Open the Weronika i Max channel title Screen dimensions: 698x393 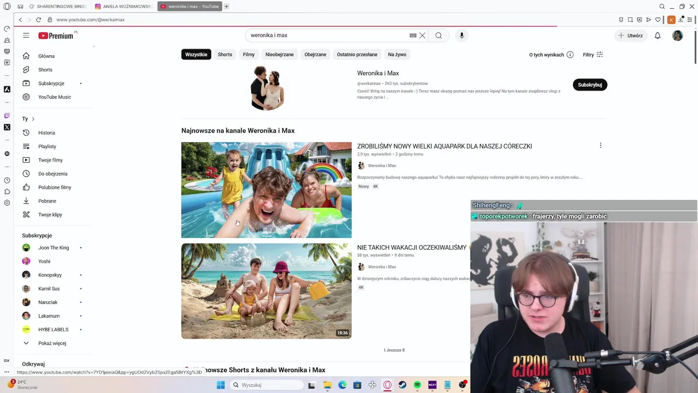378,73
